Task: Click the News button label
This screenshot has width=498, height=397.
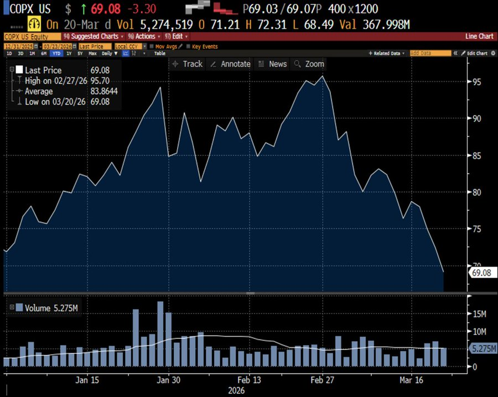Action: [278, 64]
